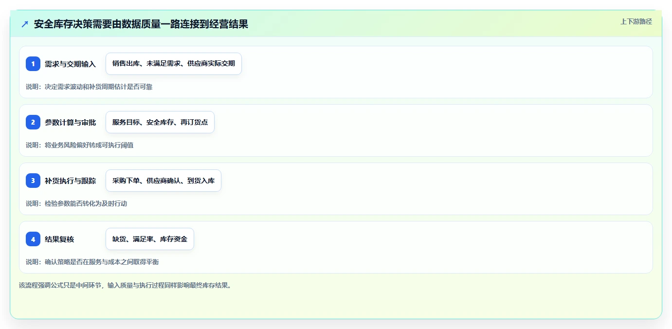Image resolution: width=672 pixels, height=329 pixels.
Task: Click the arrow icon beside the title
Action: (x=25, y=24)
